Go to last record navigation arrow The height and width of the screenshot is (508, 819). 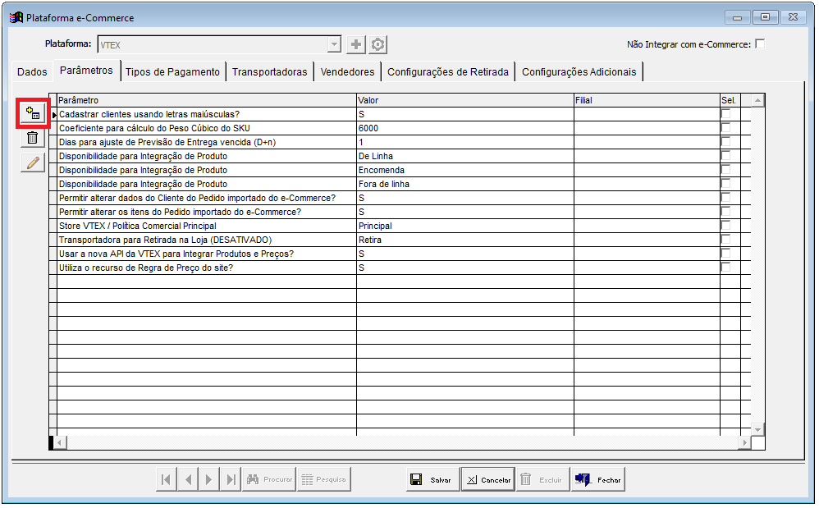pyautogui.click(x=231, y=480)
